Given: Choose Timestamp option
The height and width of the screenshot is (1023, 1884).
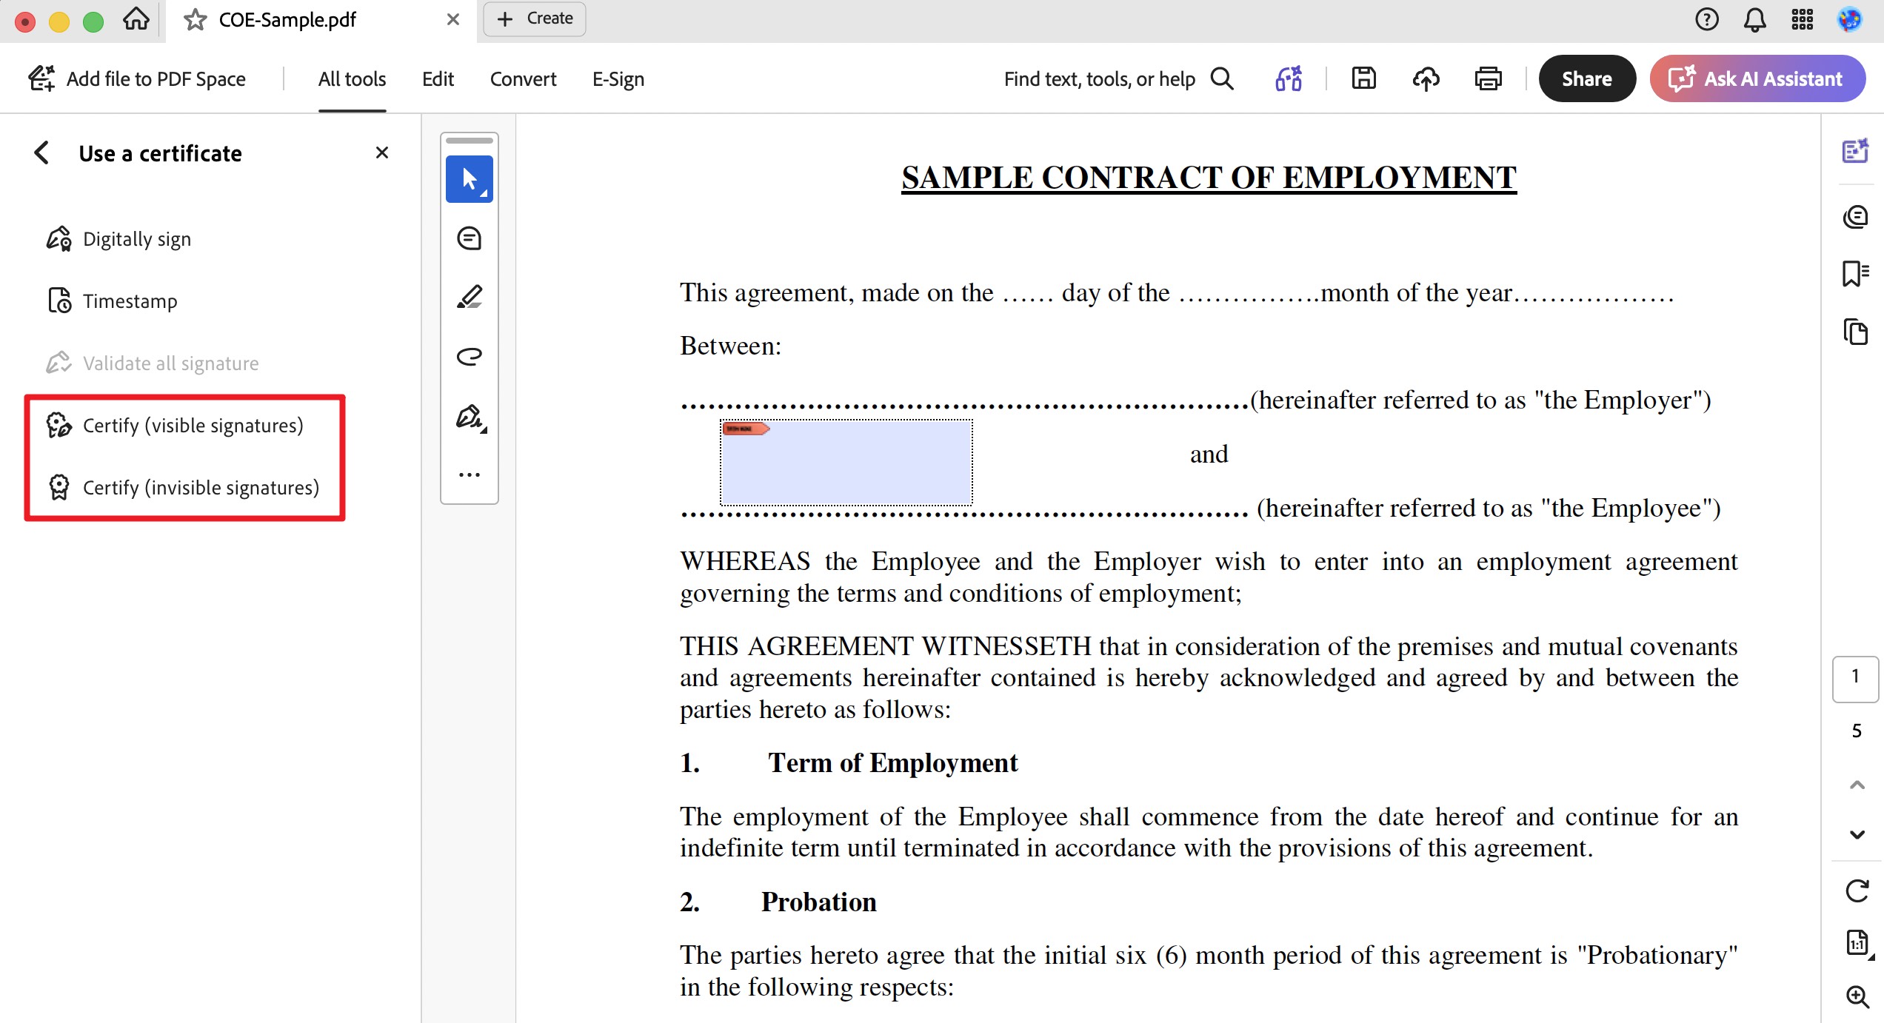Looking at the screenshot, I should point(112,301).
